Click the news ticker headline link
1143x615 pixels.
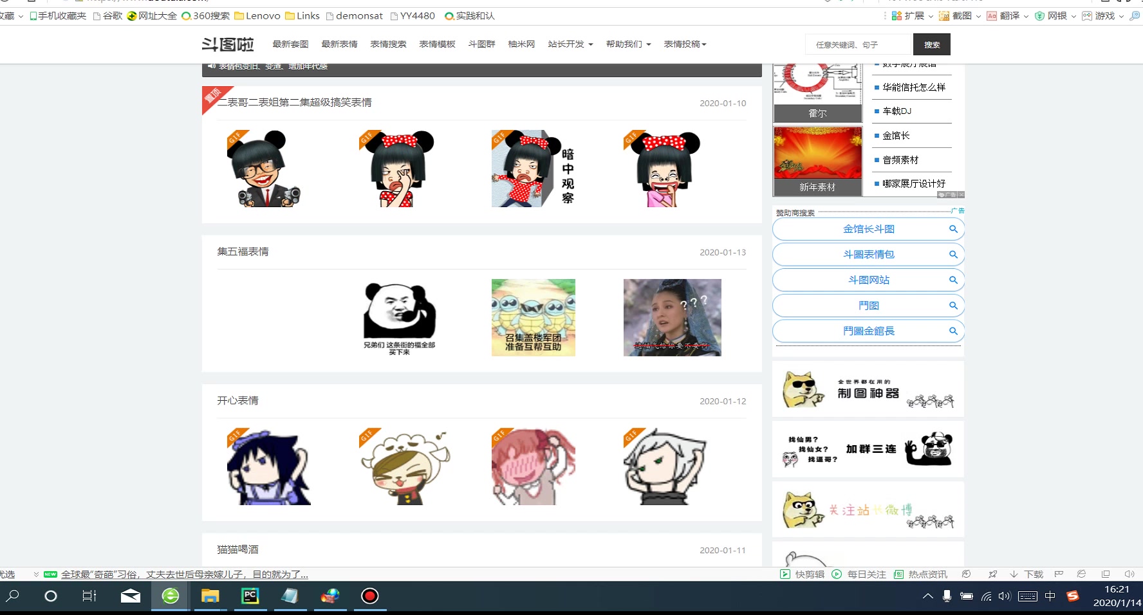[185, 574]
